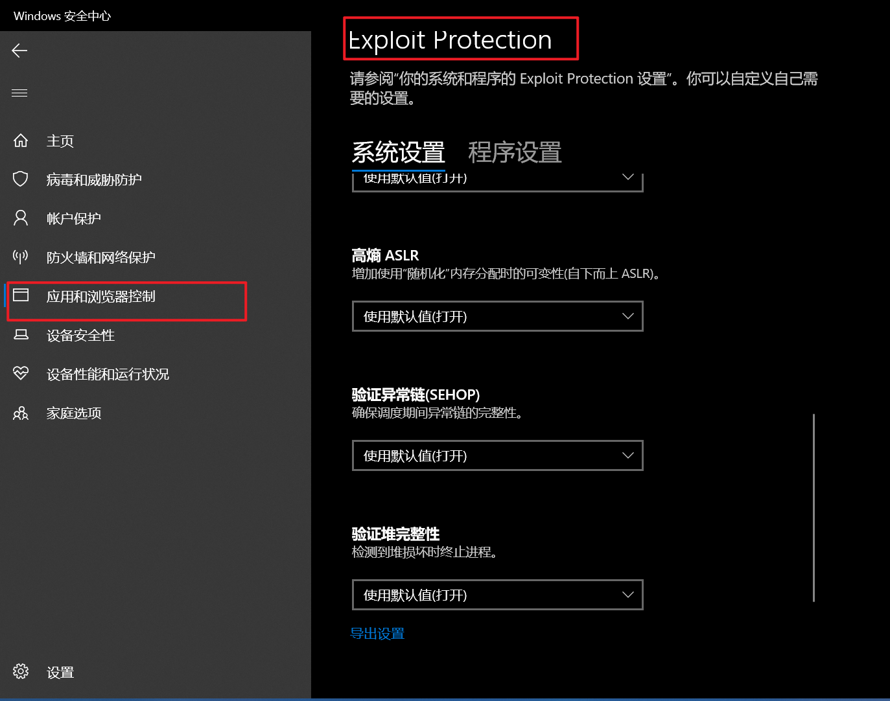The image size is (890, 701).
Task: Click the 导出设置 link
Action: 377,634
